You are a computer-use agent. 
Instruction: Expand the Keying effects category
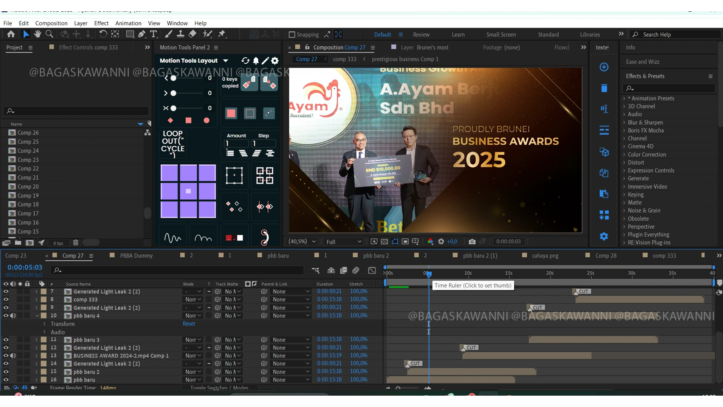click(x=624, y=194)
